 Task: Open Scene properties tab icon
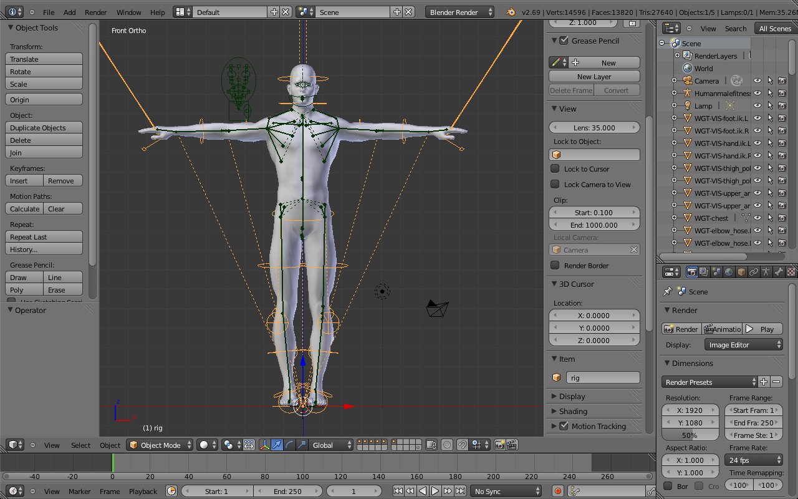pyautogui.click(x=716, y=272)
